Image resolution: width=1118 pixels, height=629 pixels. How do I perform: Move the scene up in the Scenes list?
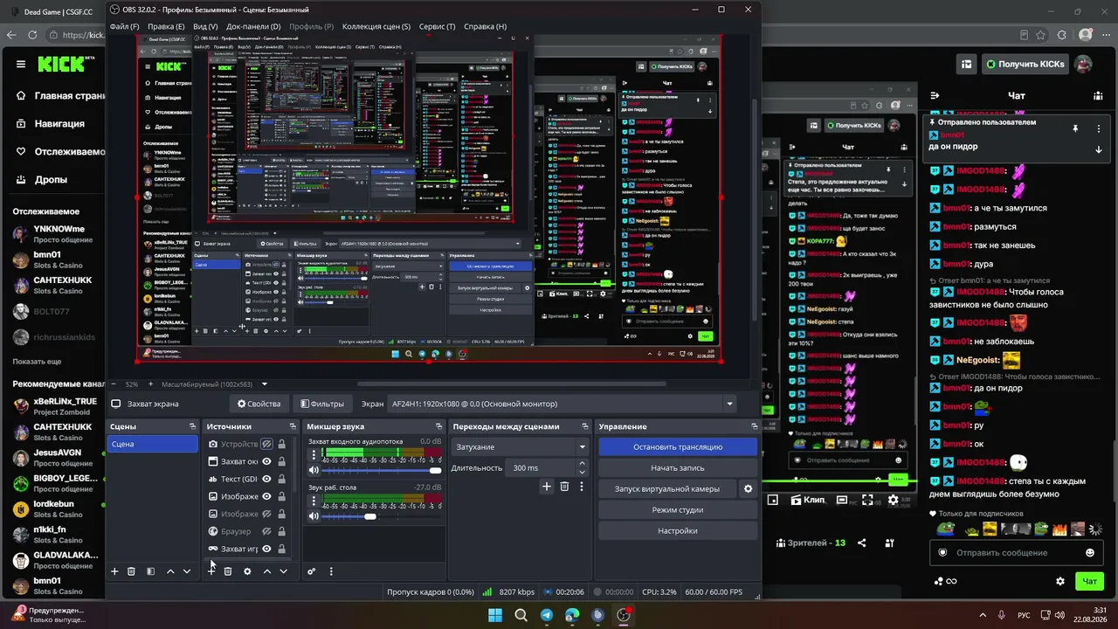[x=170, y=571]
